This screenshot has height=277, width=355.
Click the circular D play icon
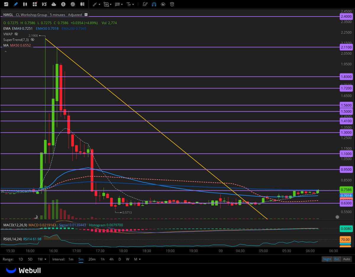click(x=73, y=4)
